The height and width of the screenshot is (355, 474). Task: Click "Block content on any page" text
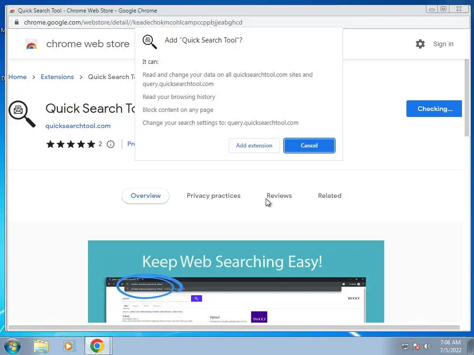point(178,110)
